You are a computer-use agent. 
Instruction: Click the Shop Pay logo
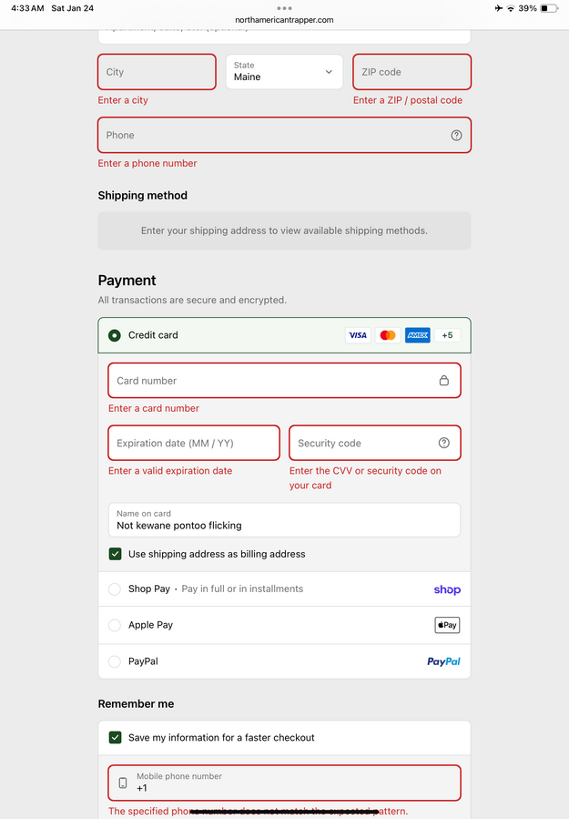coord(447,589)
